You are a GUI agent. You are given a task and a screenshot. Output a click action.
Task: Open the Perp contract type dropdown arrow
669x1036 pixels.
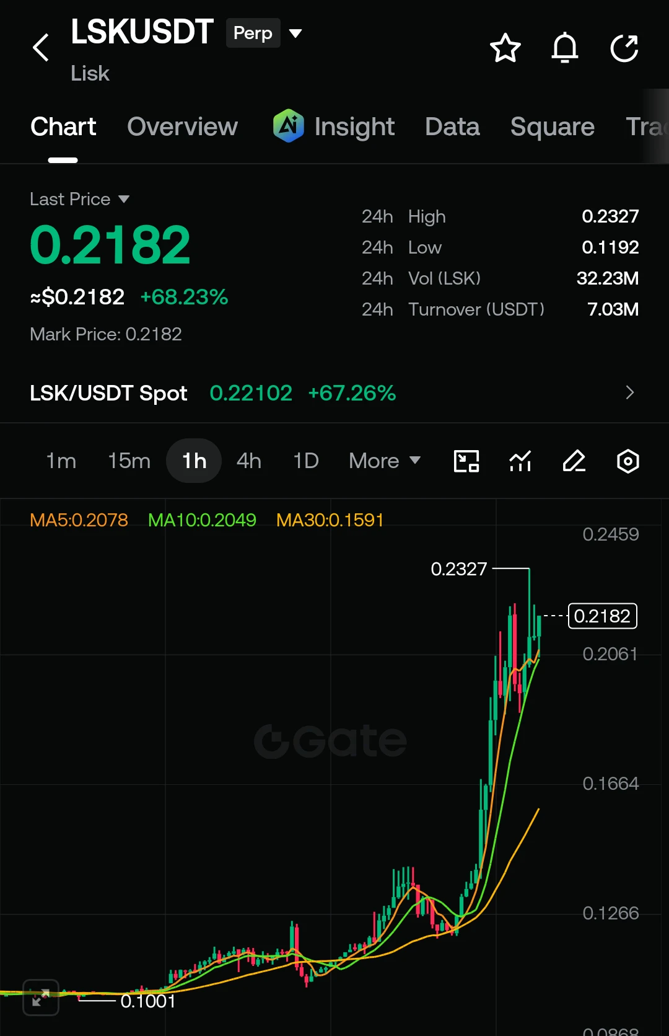tap(295, 33)
